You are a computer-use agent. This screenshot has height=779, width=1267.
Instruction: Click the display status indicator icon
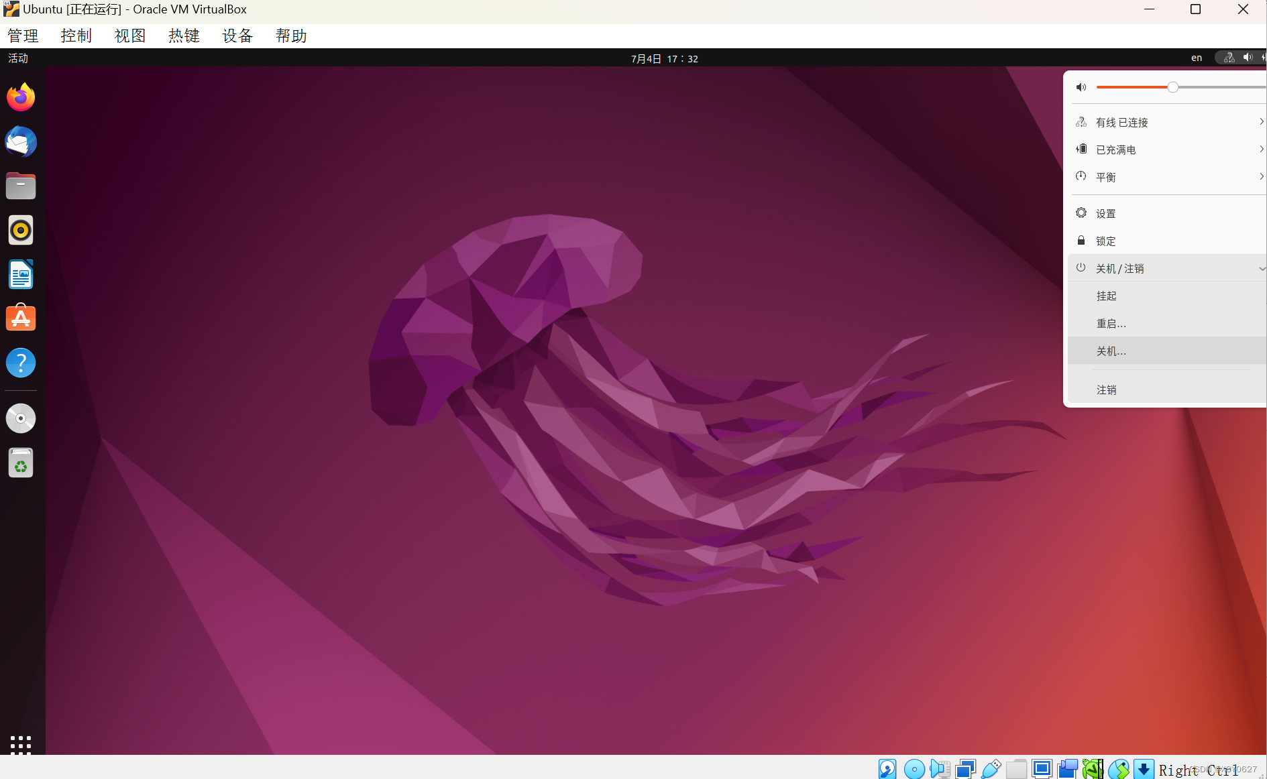[1042, 769]
